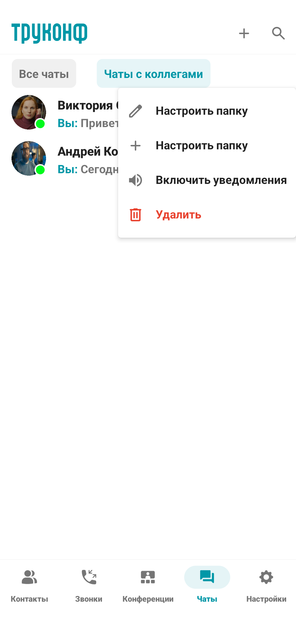The height and width of the screenshot is (625, 296).
Task: Open the chat with Виктория
Action: click(65, 112)
